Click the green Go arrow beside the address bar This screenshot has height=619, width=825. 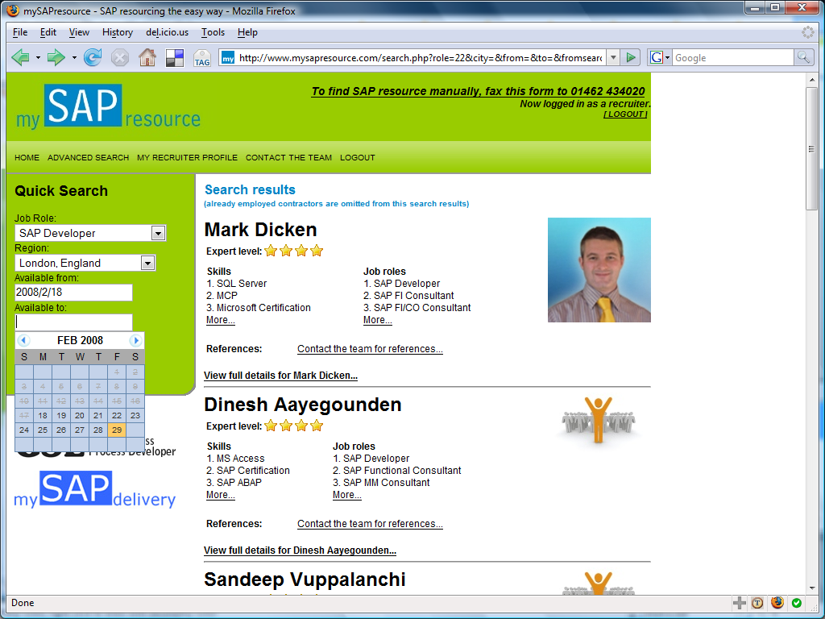(630, 57)
